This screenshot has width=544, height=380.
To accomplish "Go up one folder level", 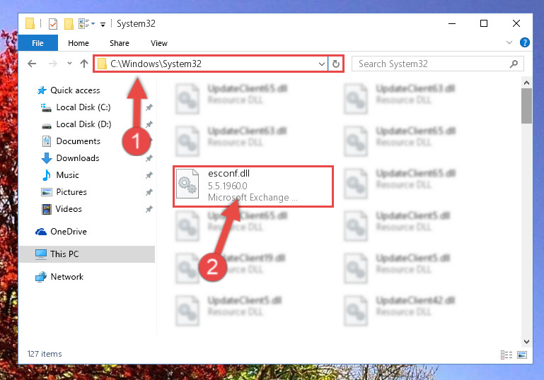I will (x=84, y=64).
